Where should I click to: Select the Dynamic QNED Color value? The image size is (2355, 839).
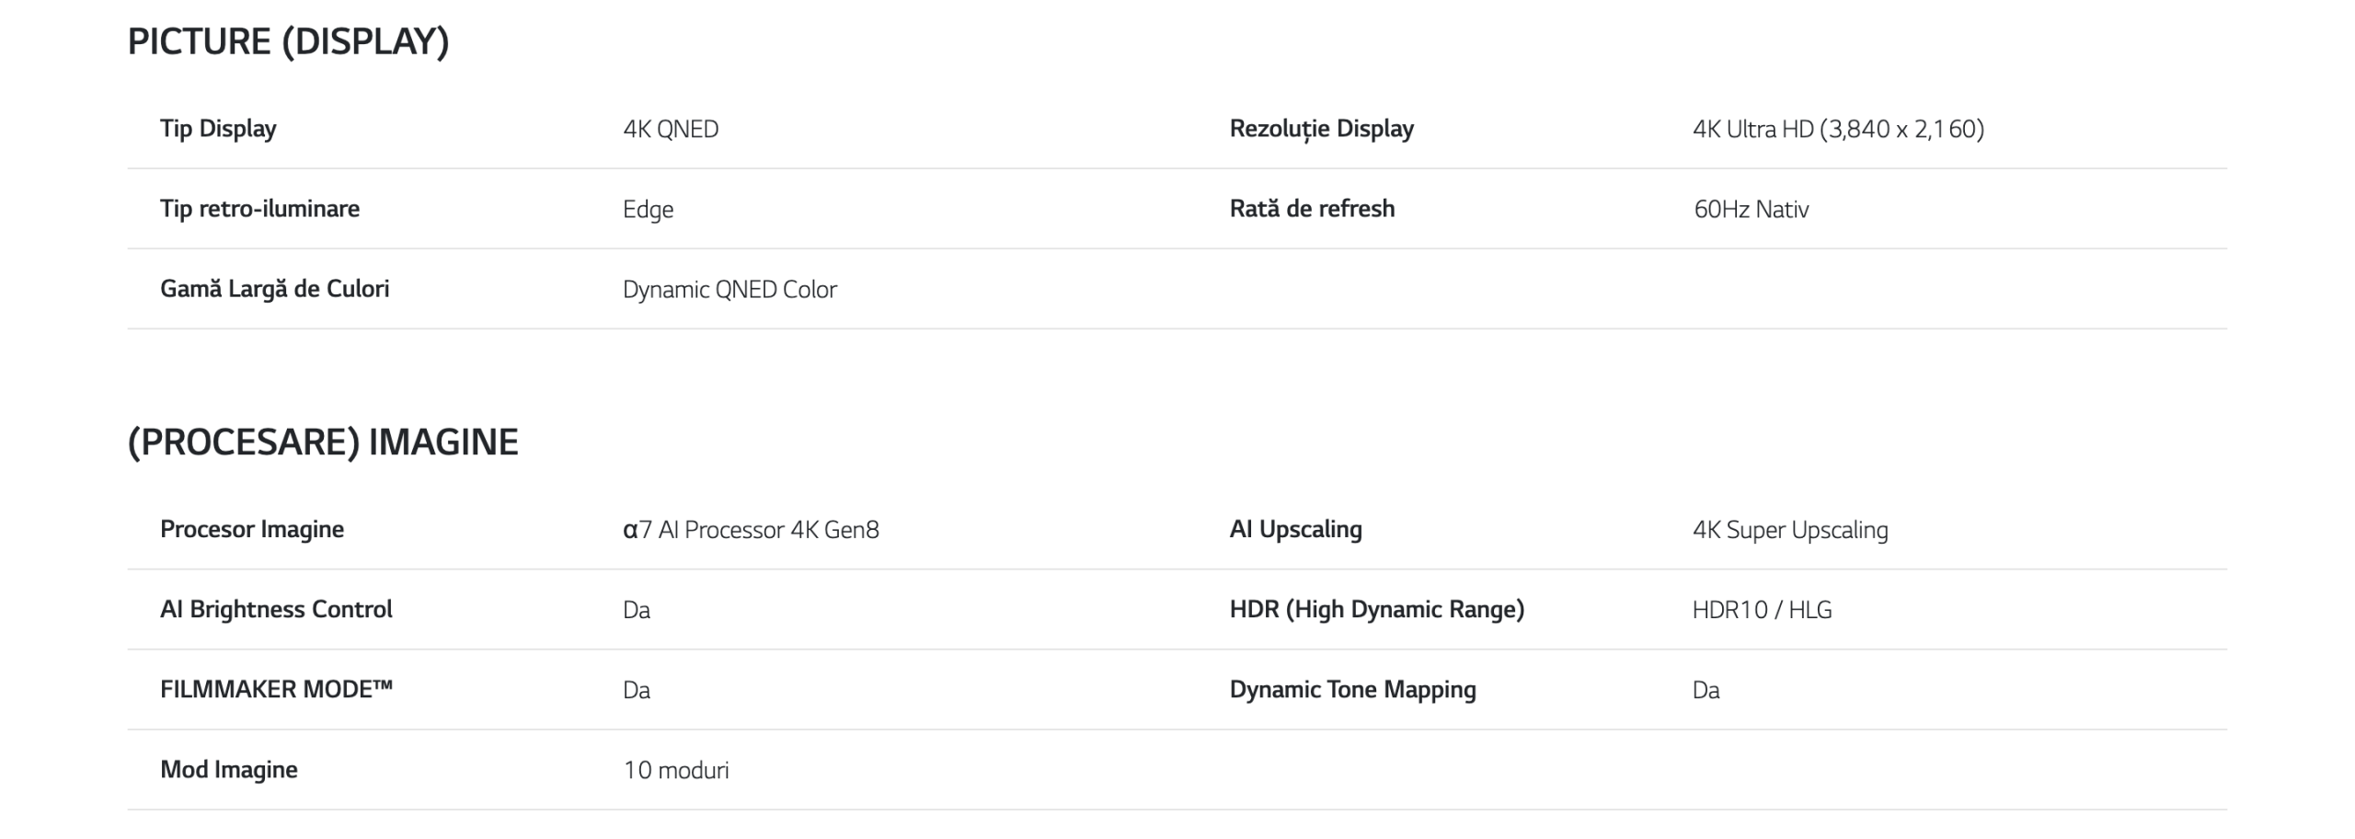pyautogui.click(x=729, y=290)
